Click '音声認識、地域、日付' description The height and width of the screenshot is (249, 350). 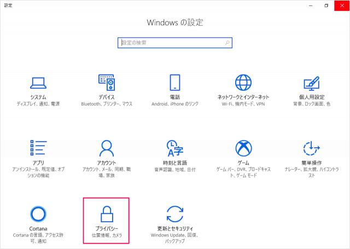click(175, 170)
